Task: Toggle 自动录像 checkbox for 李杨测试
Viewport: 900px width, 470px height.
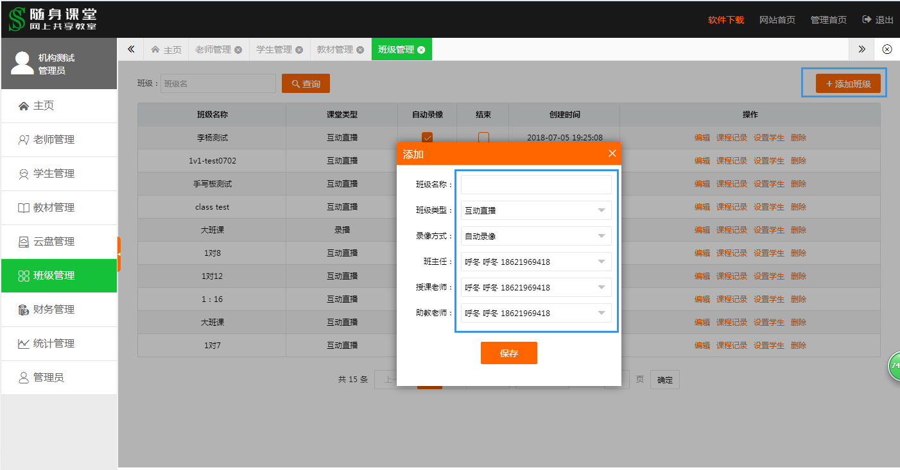Action: click(x=427, y=137)
